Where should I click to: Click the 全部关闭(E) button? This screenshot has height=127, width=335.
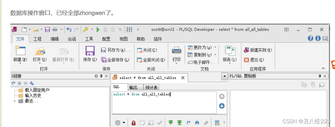[x=151, y=60]
